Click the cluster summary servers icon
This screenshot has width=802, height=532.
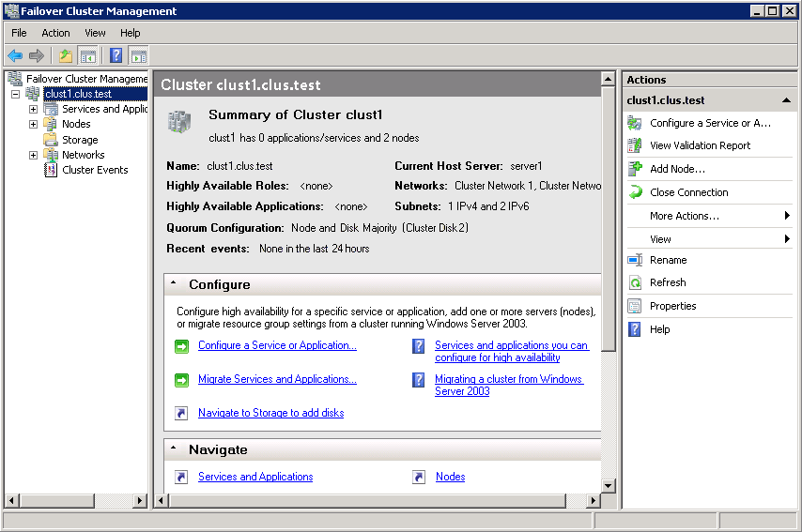point(179,122)
